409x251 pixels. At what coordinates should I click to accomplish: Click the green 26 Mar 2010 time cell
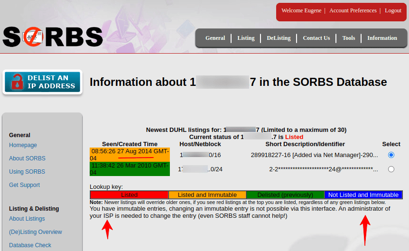(x=130, y=169)
